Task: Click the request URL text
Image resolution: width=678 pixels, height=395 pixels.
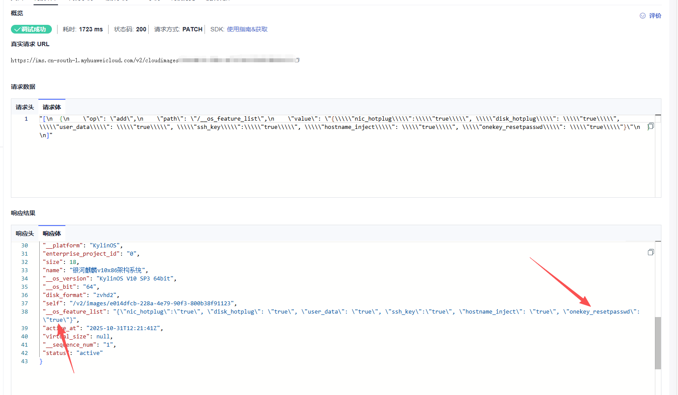Action: (x=94, y=61)
